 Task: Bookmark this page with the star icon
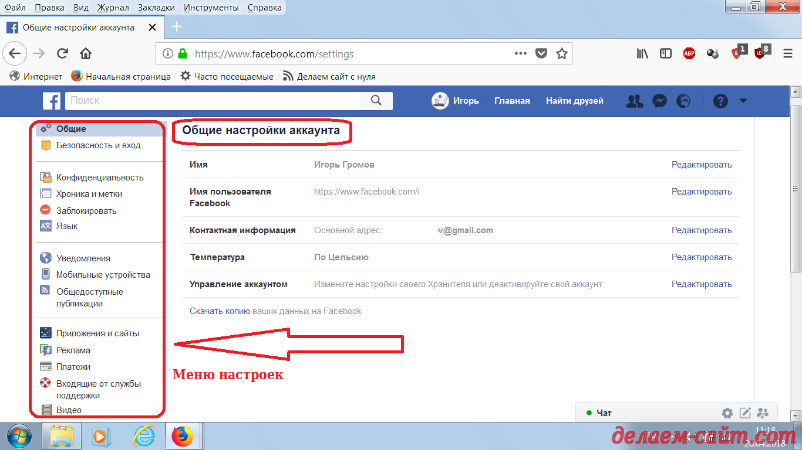click(562, 53)
